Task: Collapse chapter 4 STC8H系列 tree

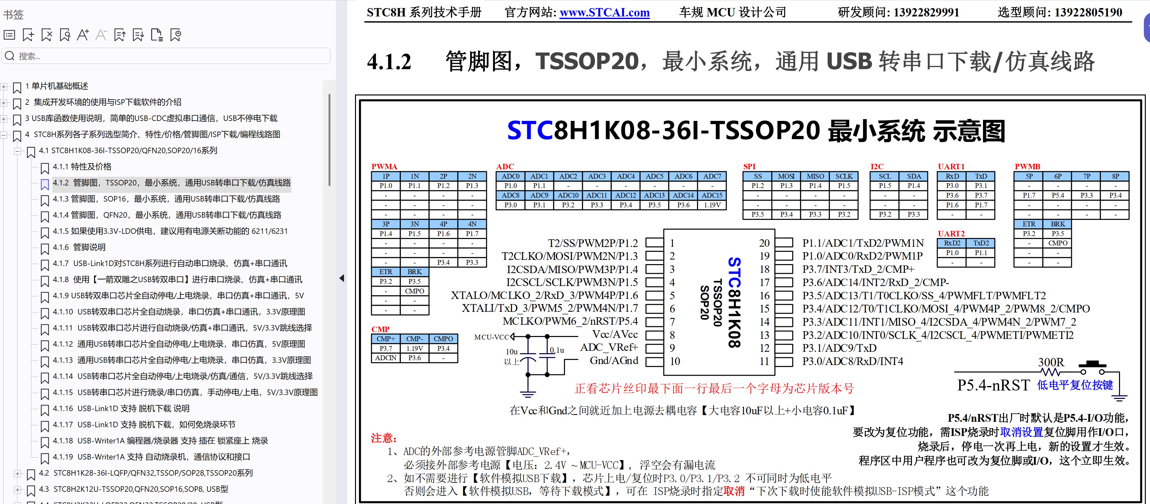Action: tap(4, 134)
